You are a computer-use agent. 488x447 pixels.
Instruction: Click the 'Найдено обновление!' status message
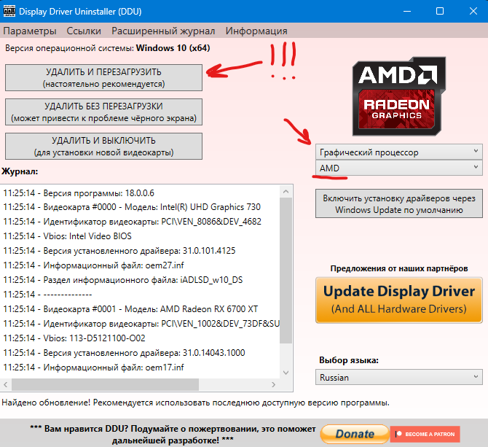pos(195,403)
